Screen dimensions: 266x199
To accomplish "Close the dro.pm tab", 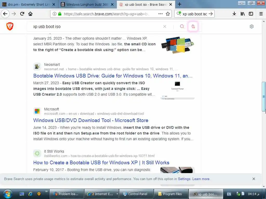I will pos(54,4).
